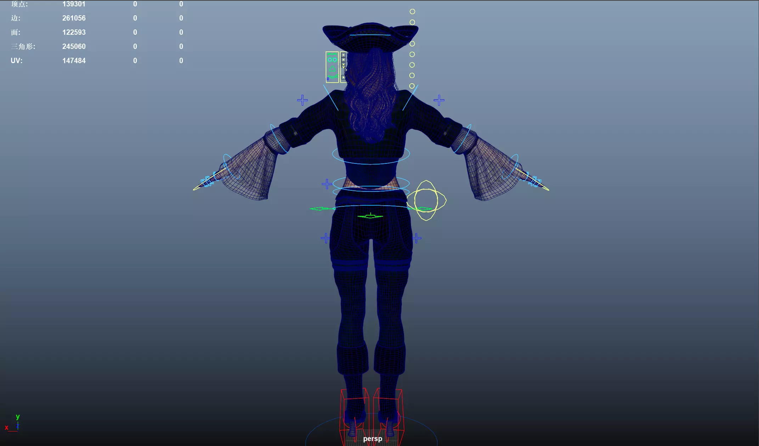The height and width of the screenshot is (446, 759).
Task: Click the UV: label in HUD
Action: tap(16, 61)
